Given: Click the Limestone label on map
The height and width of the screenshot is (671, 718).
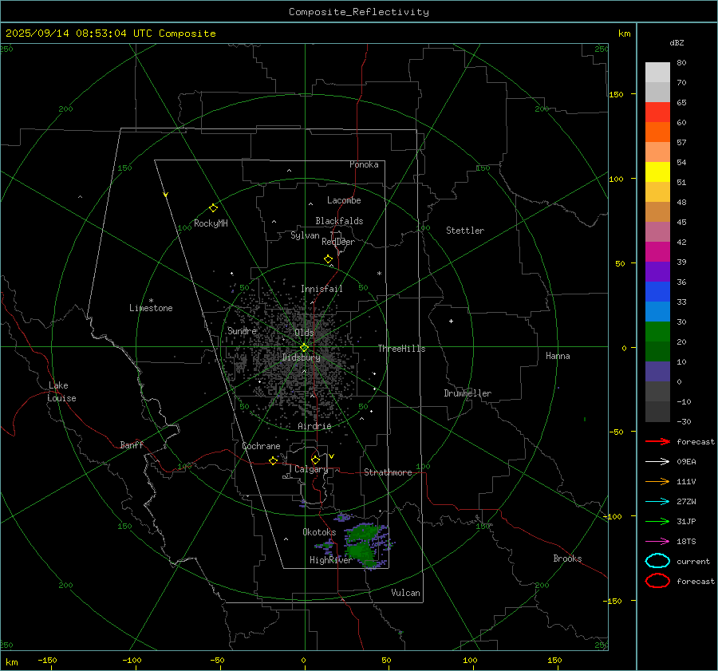Looking at the screenshot, I should click(x=151, y=308).
